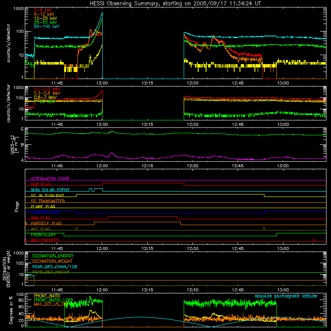Select the green FRONT_RATIO_1225 legend label

pyautogui.click(x=54, y=300)
